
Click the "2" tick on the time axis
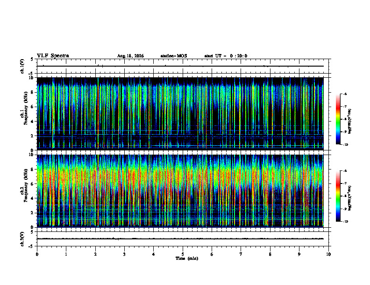[x=95, y=254]
